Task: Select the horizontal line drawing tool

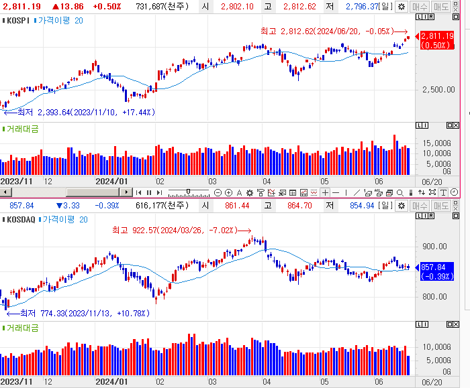Action: (x=336, y=192)
